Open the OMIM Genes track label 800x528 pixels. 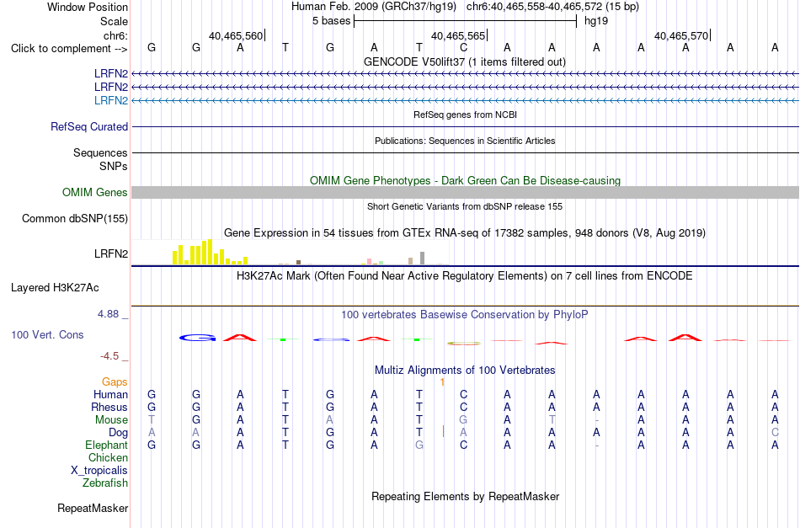[95, 192]
